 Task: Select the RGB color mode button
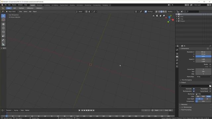pos(203,97)
